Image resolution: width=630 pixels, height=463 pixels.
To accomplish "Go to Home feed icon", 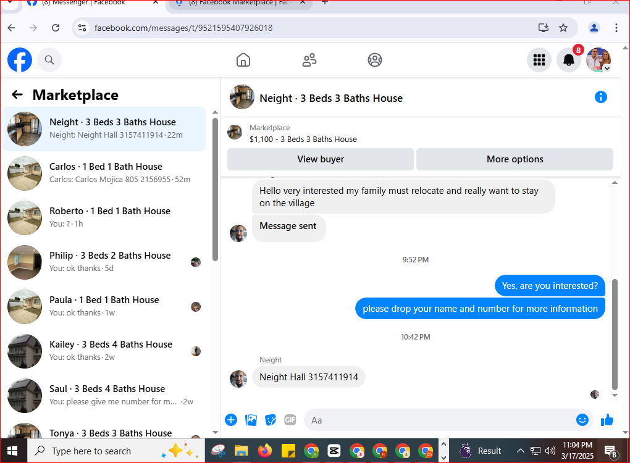I will coord(243,60).
